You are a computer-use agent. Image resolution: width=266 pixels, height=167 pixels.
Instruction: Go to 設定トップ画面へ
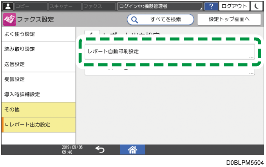tap(229, 19)
